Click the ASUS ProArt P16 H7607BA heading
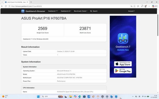The height and width of the screenshot is (99, 159). [x=44, y=18]
